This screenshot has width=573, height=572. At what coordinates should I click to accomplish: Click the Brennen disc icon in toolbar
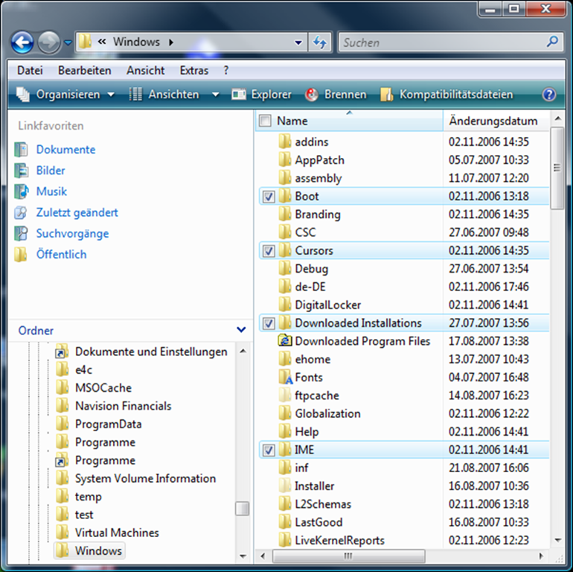(x=312, y=95)
